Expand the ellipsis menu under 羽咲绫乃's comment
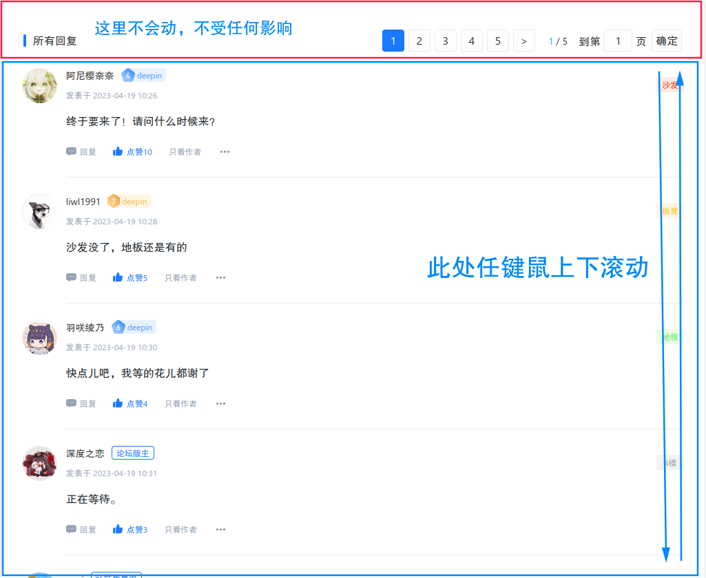 click(x=220, y=403)
